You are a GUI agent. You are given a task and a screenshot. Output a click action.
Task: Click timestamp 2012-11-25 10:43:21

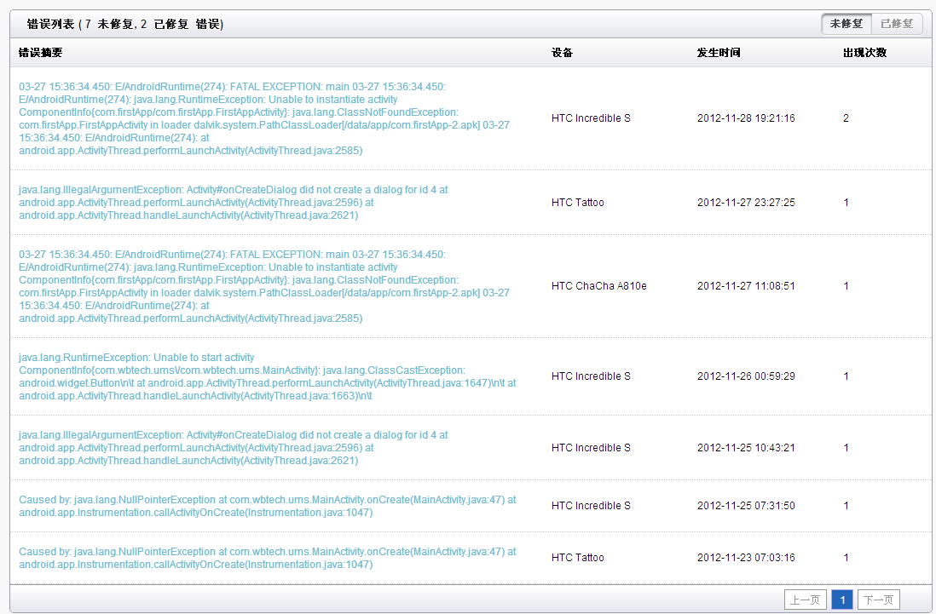(746, 448)
